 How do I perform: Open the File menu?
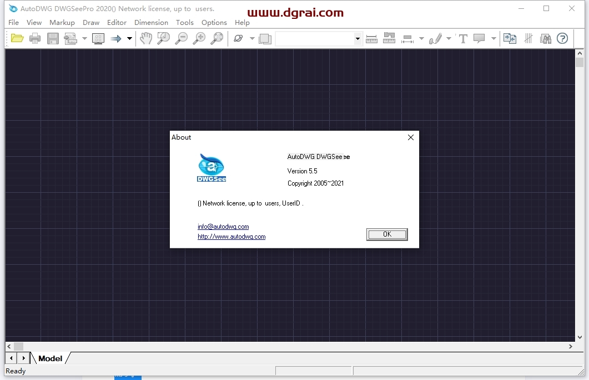click(13, 23)
